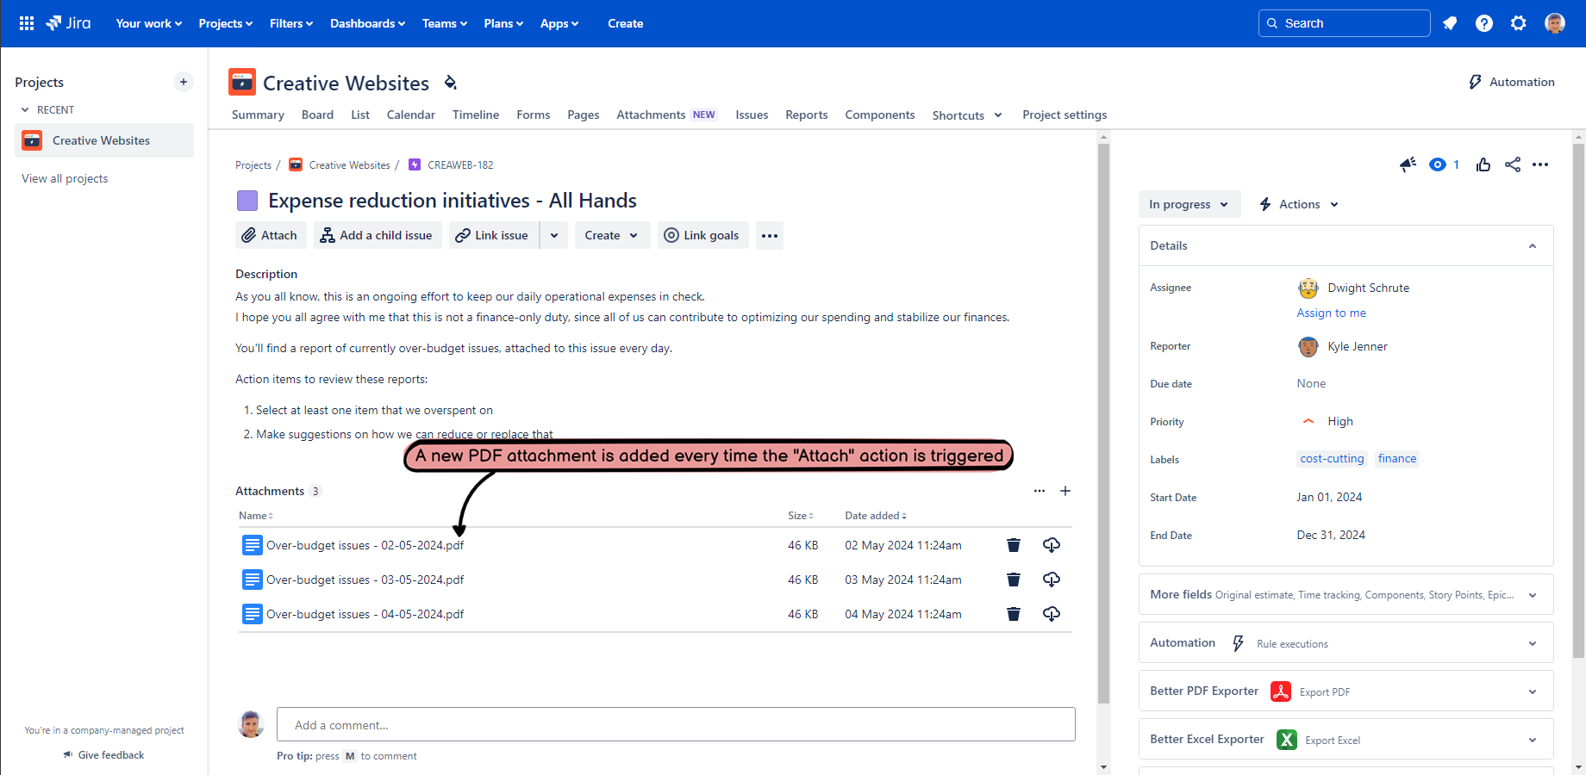Click the notifications icon in the top bar
The image size is (1586, 775).
click(x=1450, y=23)
